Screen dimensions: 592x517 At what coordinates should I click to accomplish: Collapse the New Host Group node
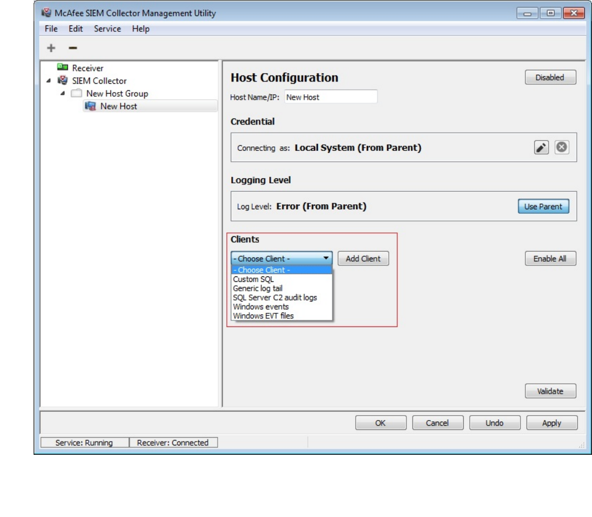tap(63, 93)
